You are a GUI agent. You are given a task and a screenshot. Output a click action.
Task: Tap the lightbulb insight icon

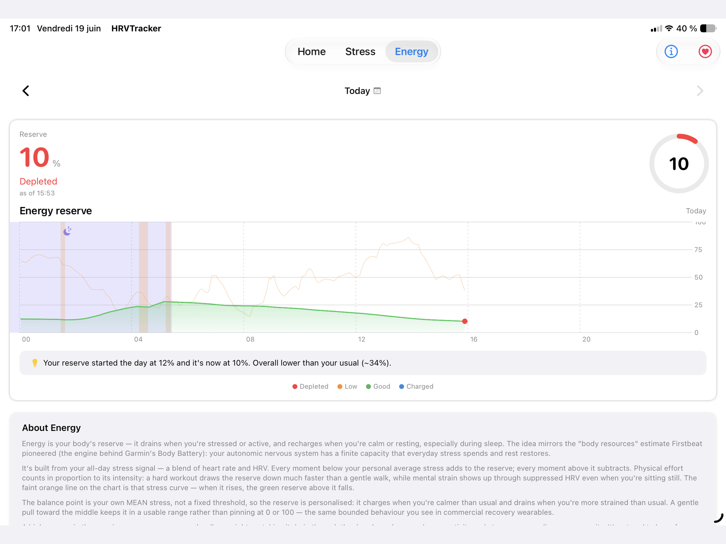pos(35,363)
